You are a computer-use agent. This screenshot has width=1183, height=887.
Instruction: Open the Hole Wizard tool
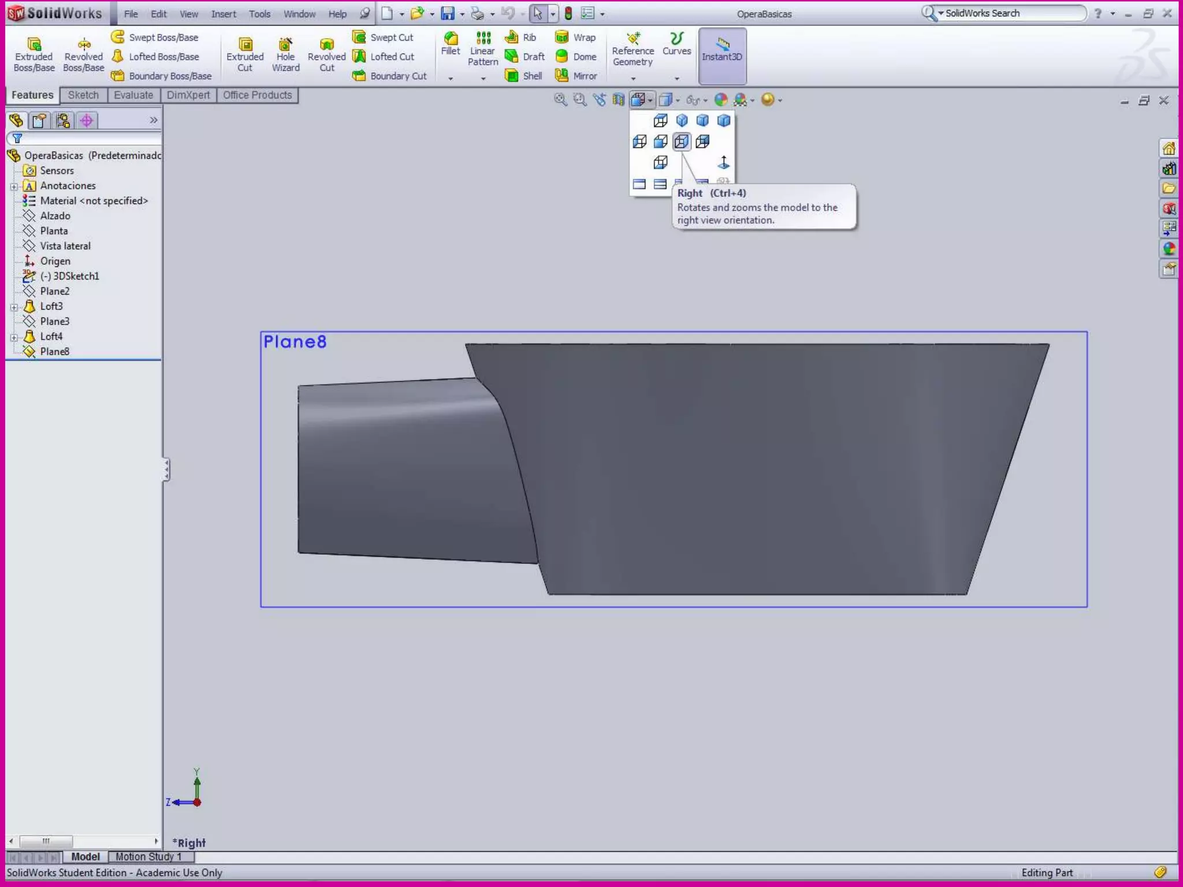pyautogui.click(x=285, y=54)
